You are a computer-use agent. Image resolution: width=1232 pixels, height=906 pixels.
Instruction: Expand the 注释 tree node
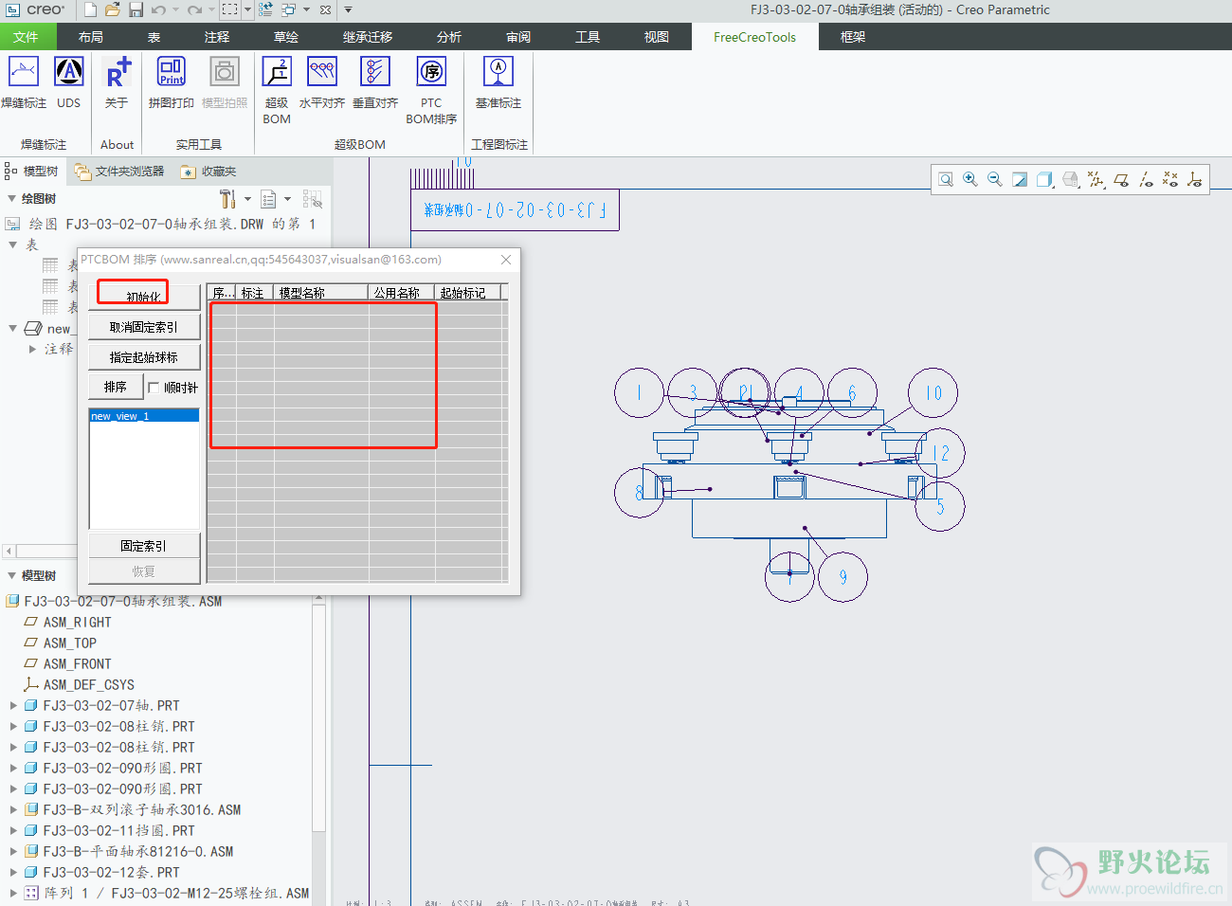(x=33, y=349)
